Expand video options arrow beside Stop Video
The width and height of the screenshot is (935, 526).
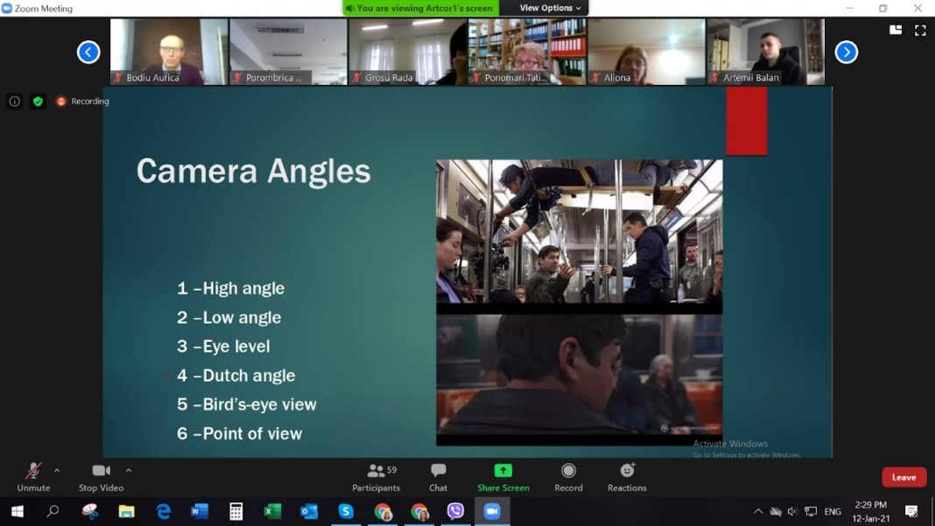tap(128, 471)
